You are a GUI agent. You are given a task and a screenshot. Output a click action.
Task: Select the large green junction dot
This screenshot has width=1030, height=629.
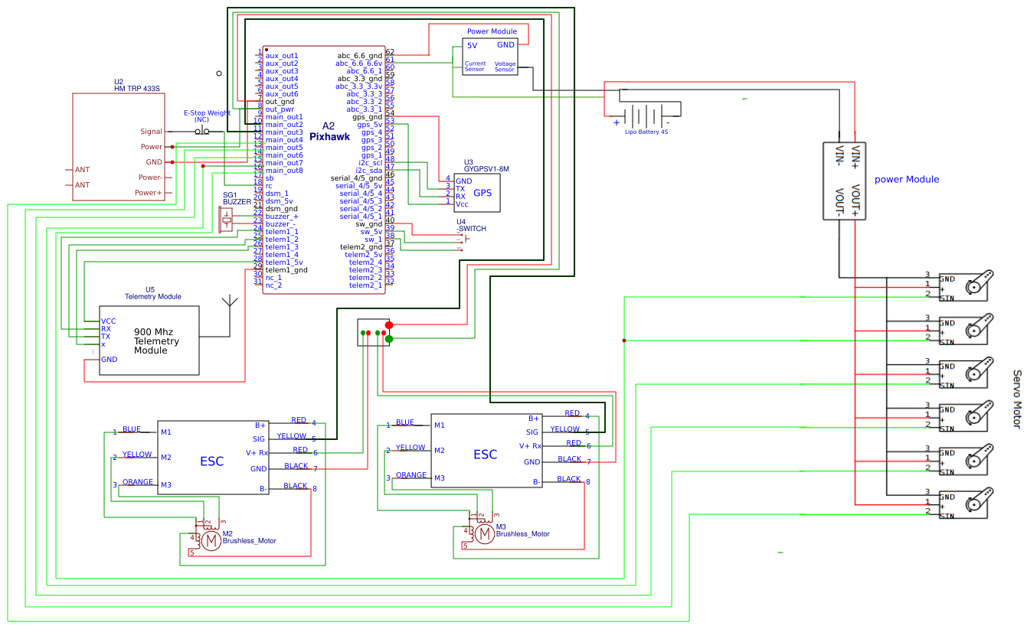pos(389,338)
